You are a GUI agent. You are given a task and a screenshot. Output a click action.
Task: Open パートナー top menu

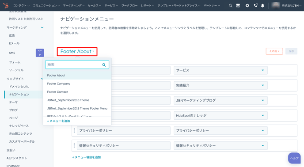click(212, 5)
